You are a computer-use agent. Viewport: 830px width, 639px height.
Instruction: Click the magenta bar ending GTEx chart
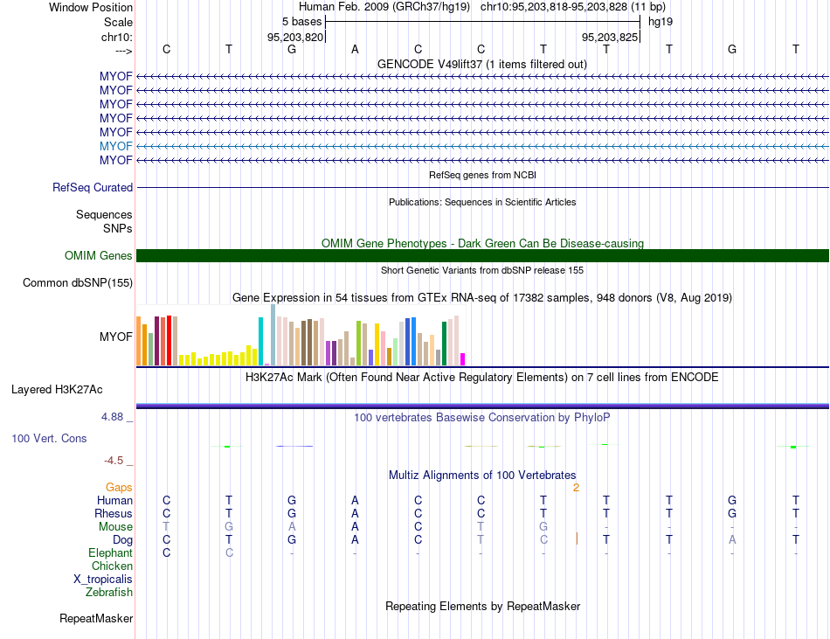pos(463,359)
